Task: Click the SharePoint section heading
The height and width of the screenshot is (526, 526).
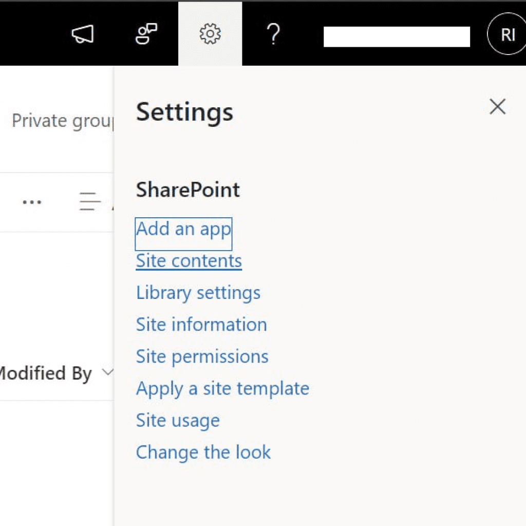Action: coord(187,190)
